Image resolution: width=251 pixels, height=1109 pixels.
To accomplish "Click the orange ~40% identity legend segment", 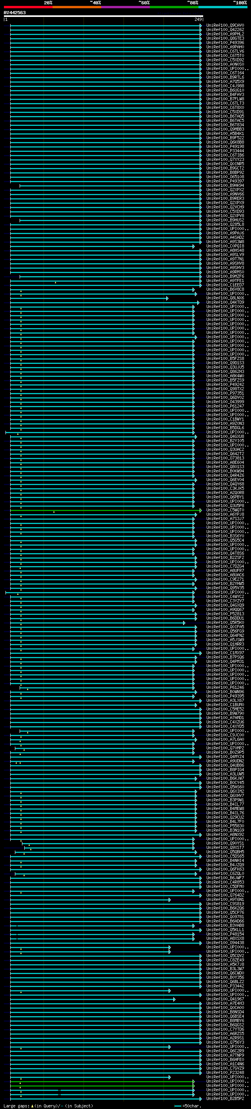I will click(77, 7).
